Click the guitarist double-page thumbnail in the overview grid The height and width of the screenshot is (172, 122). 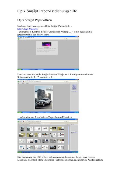pos(38,128)
